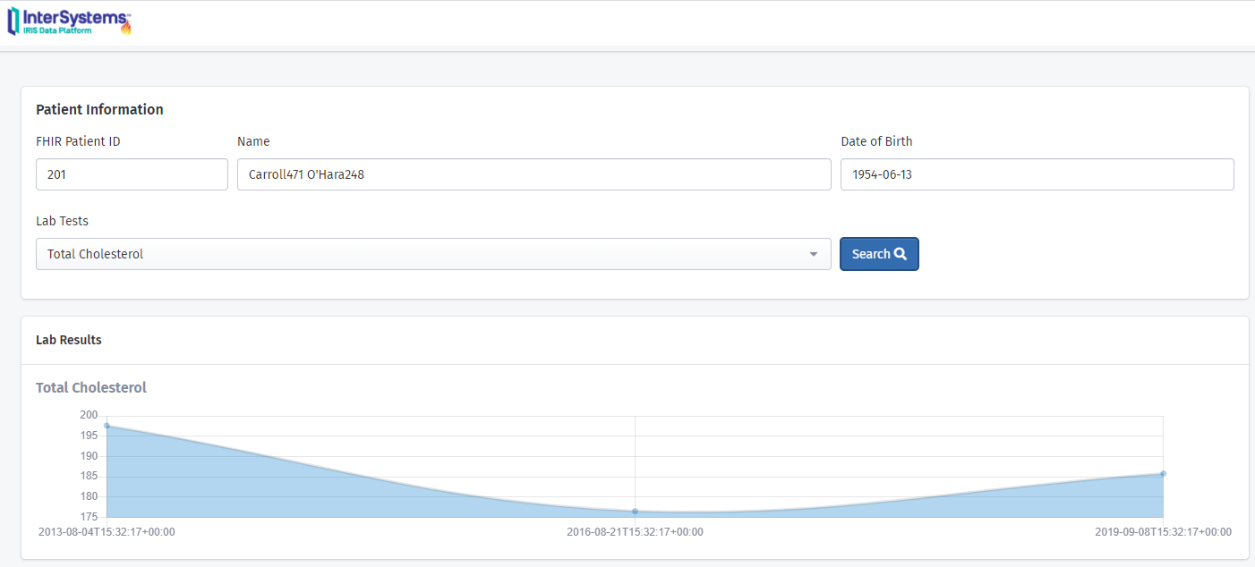Expand the Total Cholesterol dropdown arrow

point(814,255)
